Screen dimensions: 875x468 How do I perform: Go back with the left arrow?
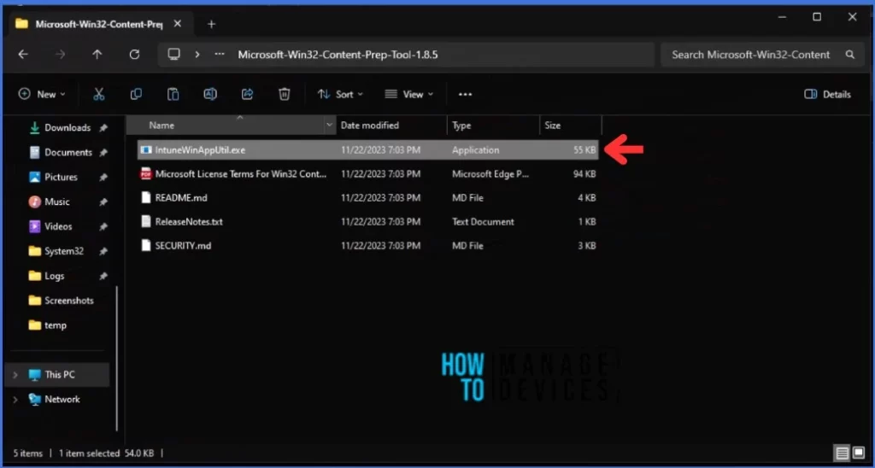(x=23, y=54)
